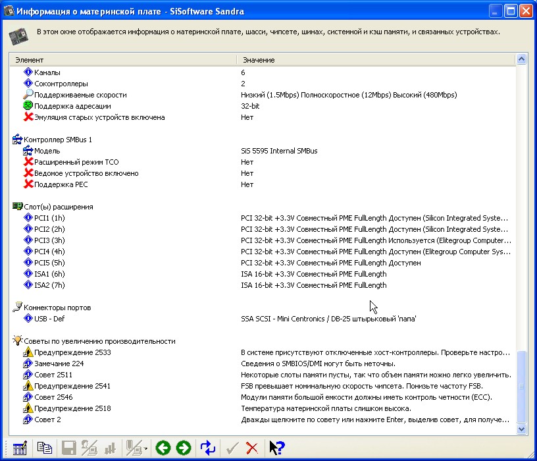Open the options icon with table and pencil
The image size is (537, 461).
pyautogui.click(x=20, y=448)
